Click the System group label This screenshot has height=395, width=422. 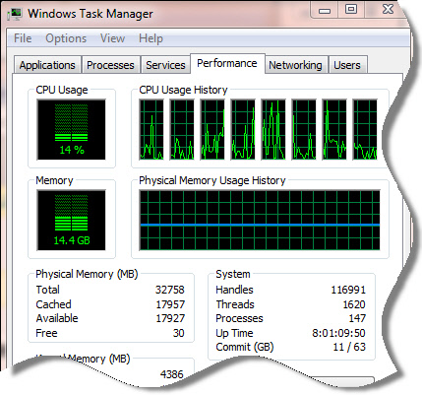point(233,274)
